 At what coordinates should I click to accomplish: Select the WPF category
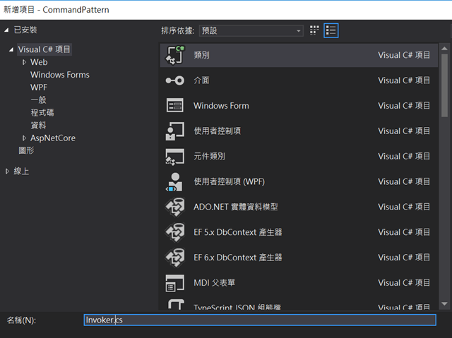tap(39, 87)
